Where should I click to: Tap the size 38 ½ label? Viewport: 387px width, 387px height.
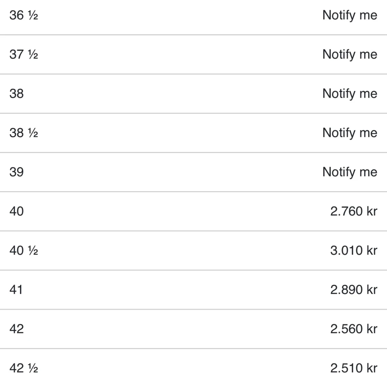pyautogui.click(x=24, y=133)
